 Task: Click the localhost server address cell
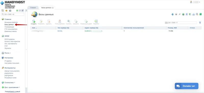pyautogui.click(x=93, y=31)
